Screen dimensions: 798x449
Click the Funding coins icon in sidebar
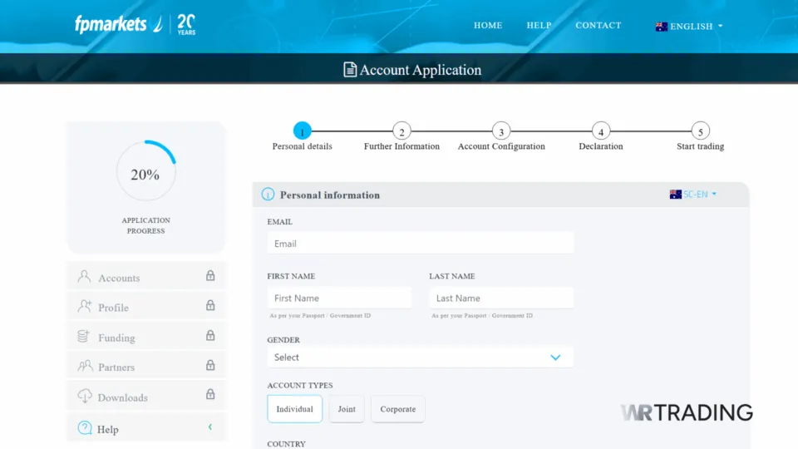[83, 336]
